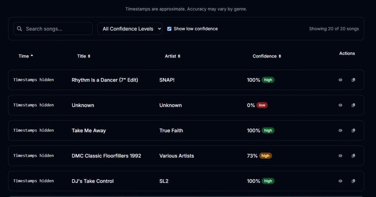
Task: Sort songs by Time column
Action: 26,56
